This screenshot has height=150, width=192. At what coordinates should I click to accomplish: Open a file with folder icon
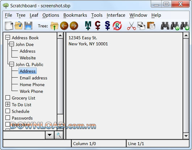pos(18,25)
